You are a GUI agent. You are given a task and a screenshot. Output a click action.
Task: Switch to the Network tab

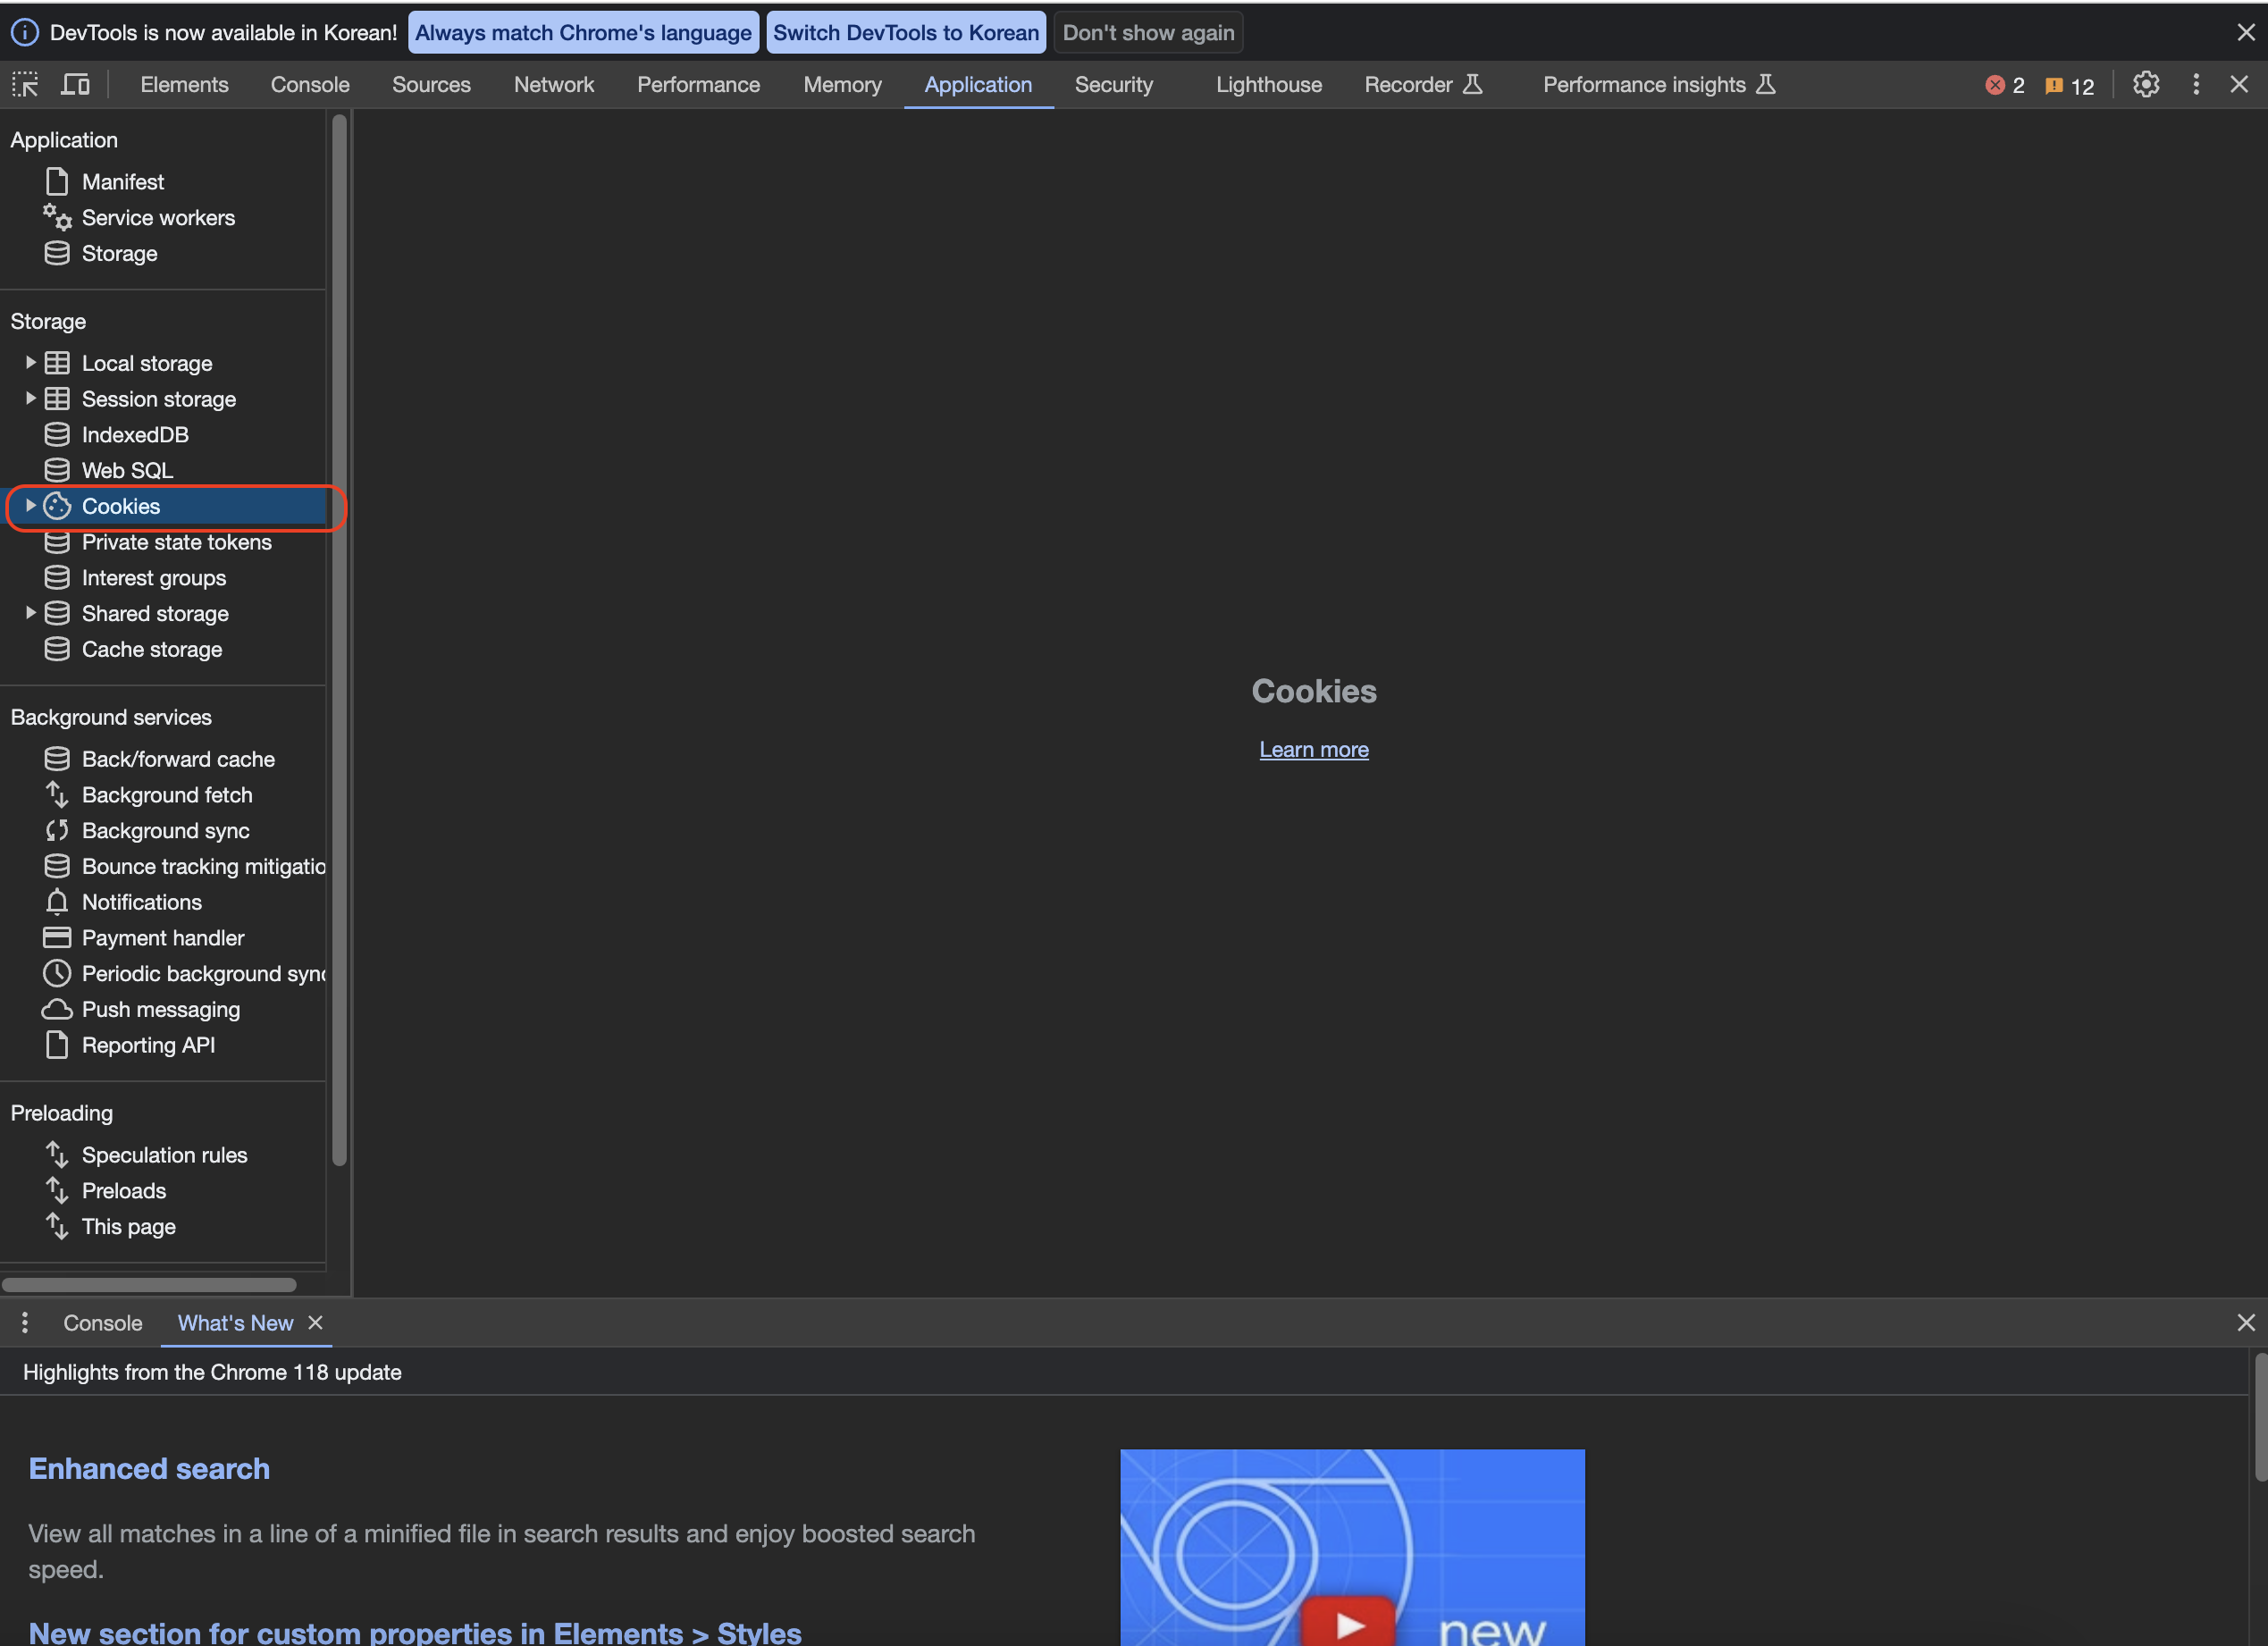[x=553, y=85]
